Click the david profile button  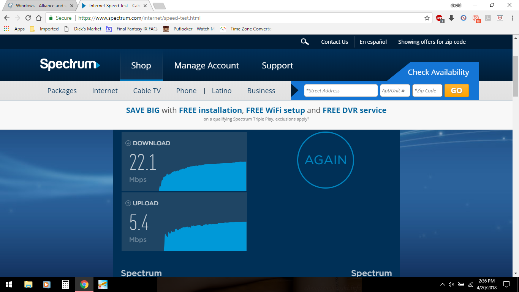[456, 5]
